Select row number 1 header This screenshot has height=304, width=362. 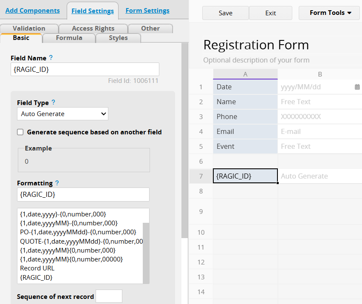[x=201, y=87]
